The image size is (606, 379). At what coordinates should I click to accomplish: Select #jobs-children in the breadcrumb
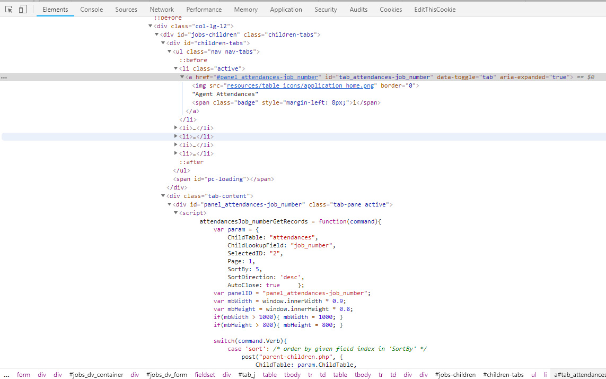[x=455, y=375]
